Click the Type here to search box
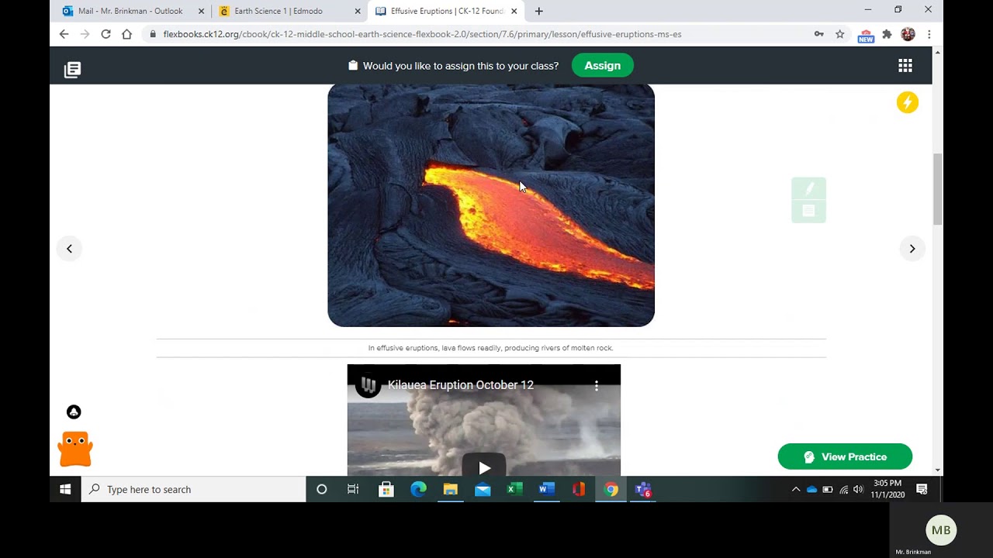The height and width of the screenshot is (558, 993). click(x=194, y=489)
